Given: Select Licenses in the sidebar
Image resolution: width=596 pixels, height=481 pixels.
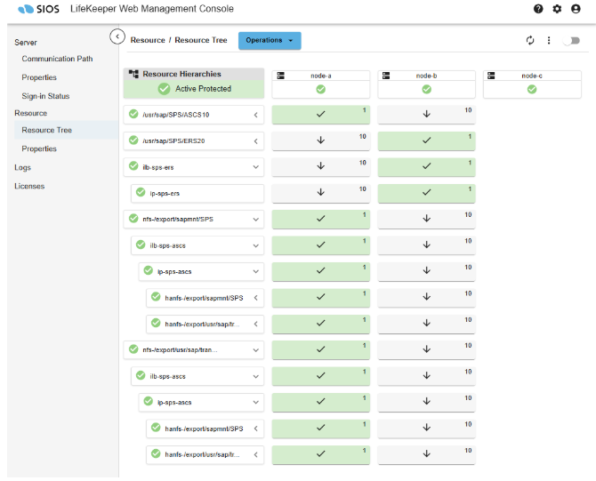Looking at the screenshot, I should pyautogui.click(x=29, y=186).
